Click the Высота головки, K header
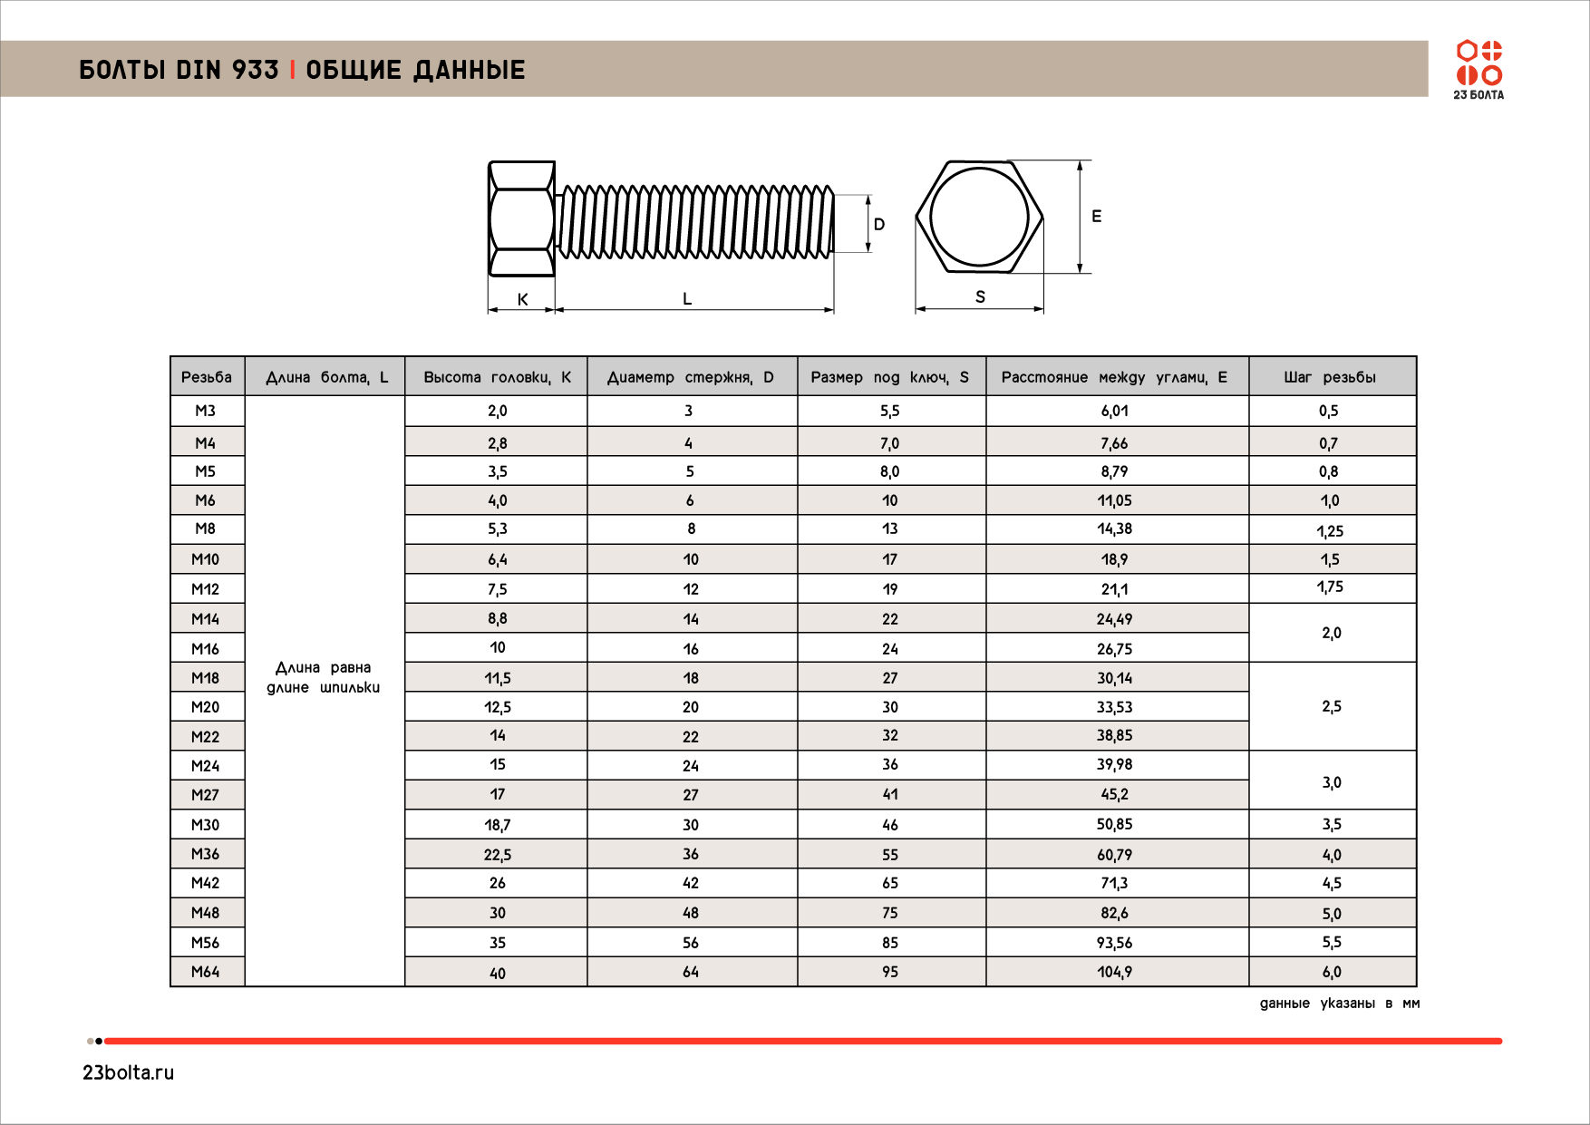This screenshot has height=1125, width=1590. [x=497, y=377]
